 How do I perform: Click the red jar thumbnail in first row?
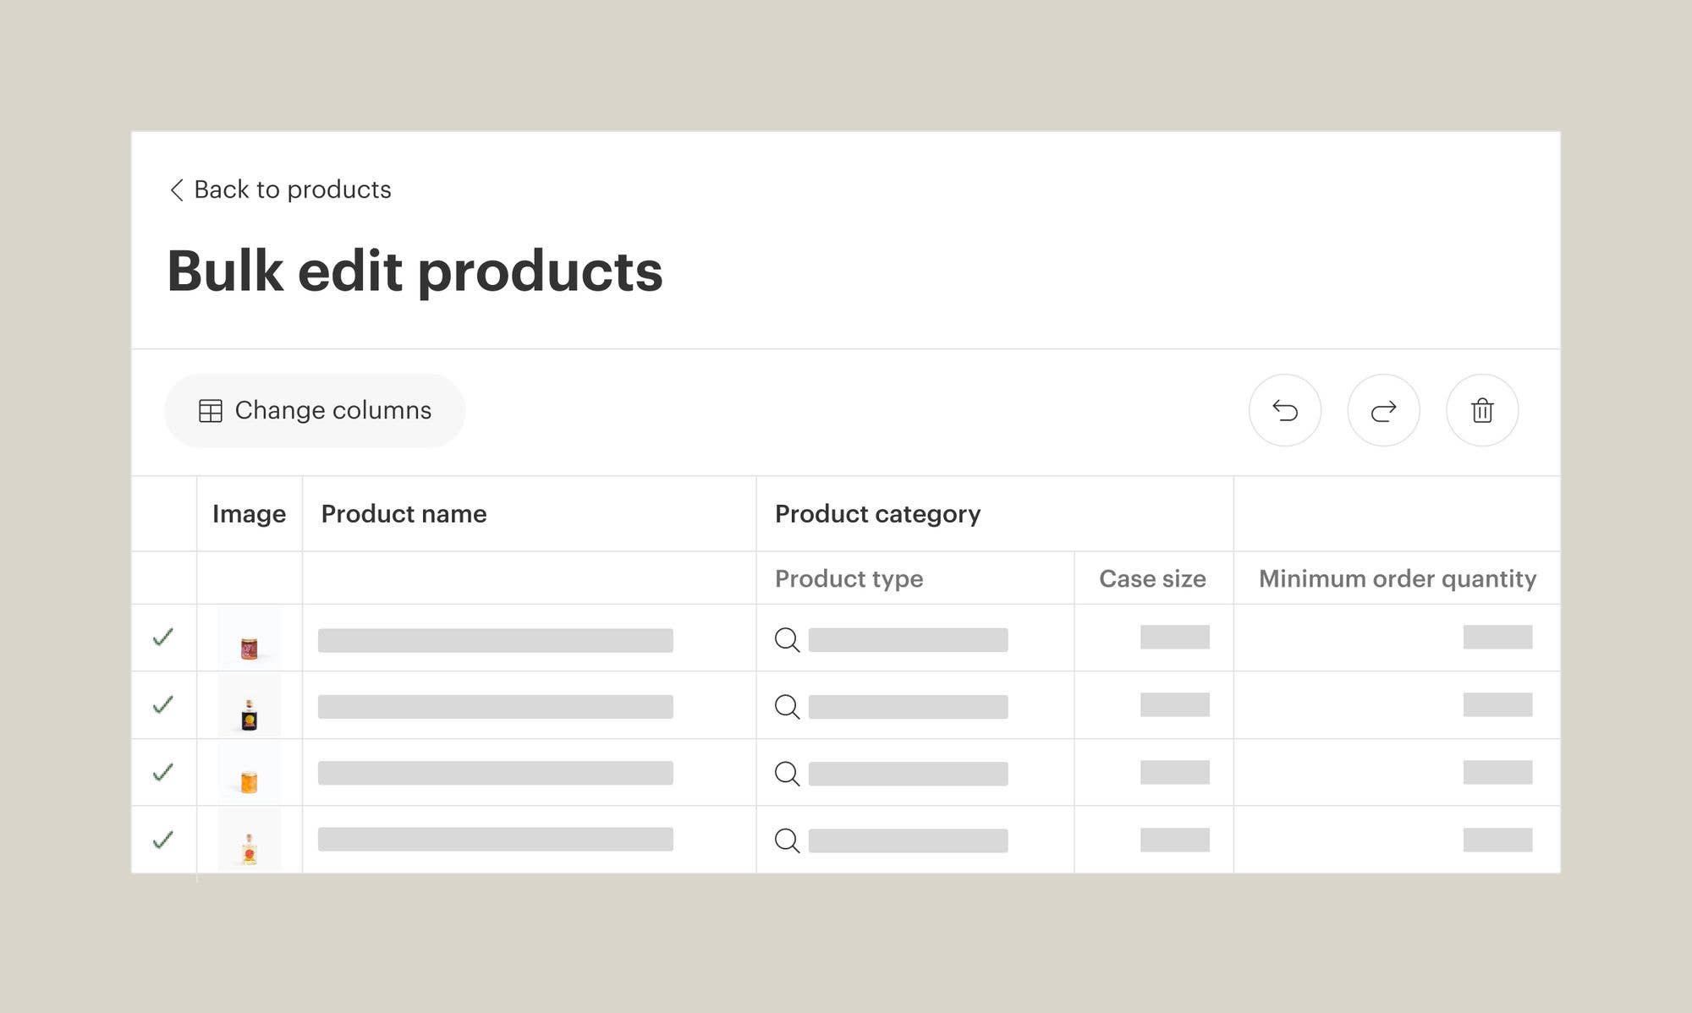point(249,648)
